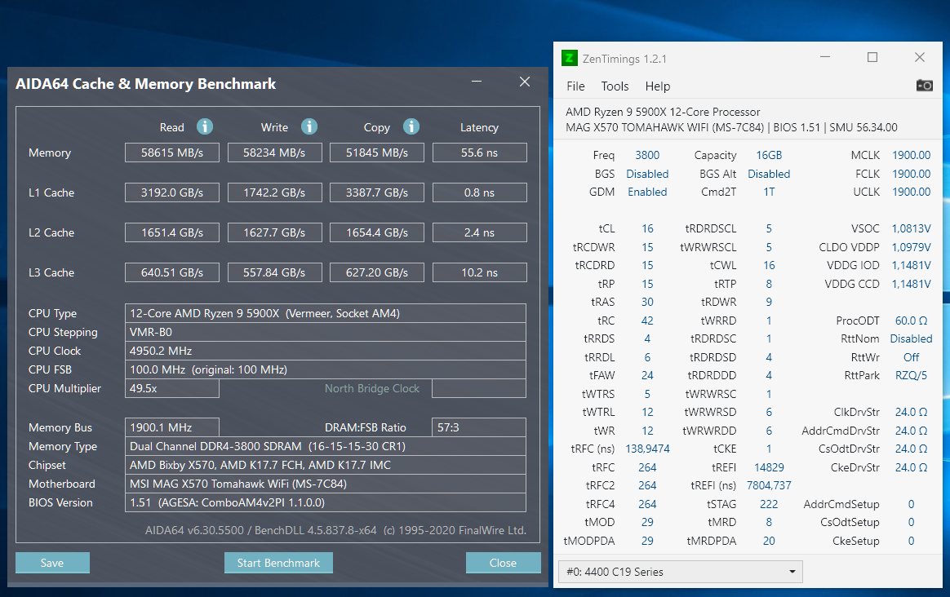Click the Write info icon in AIDA64
Screen dimensions: 950x597
point(309,126)
